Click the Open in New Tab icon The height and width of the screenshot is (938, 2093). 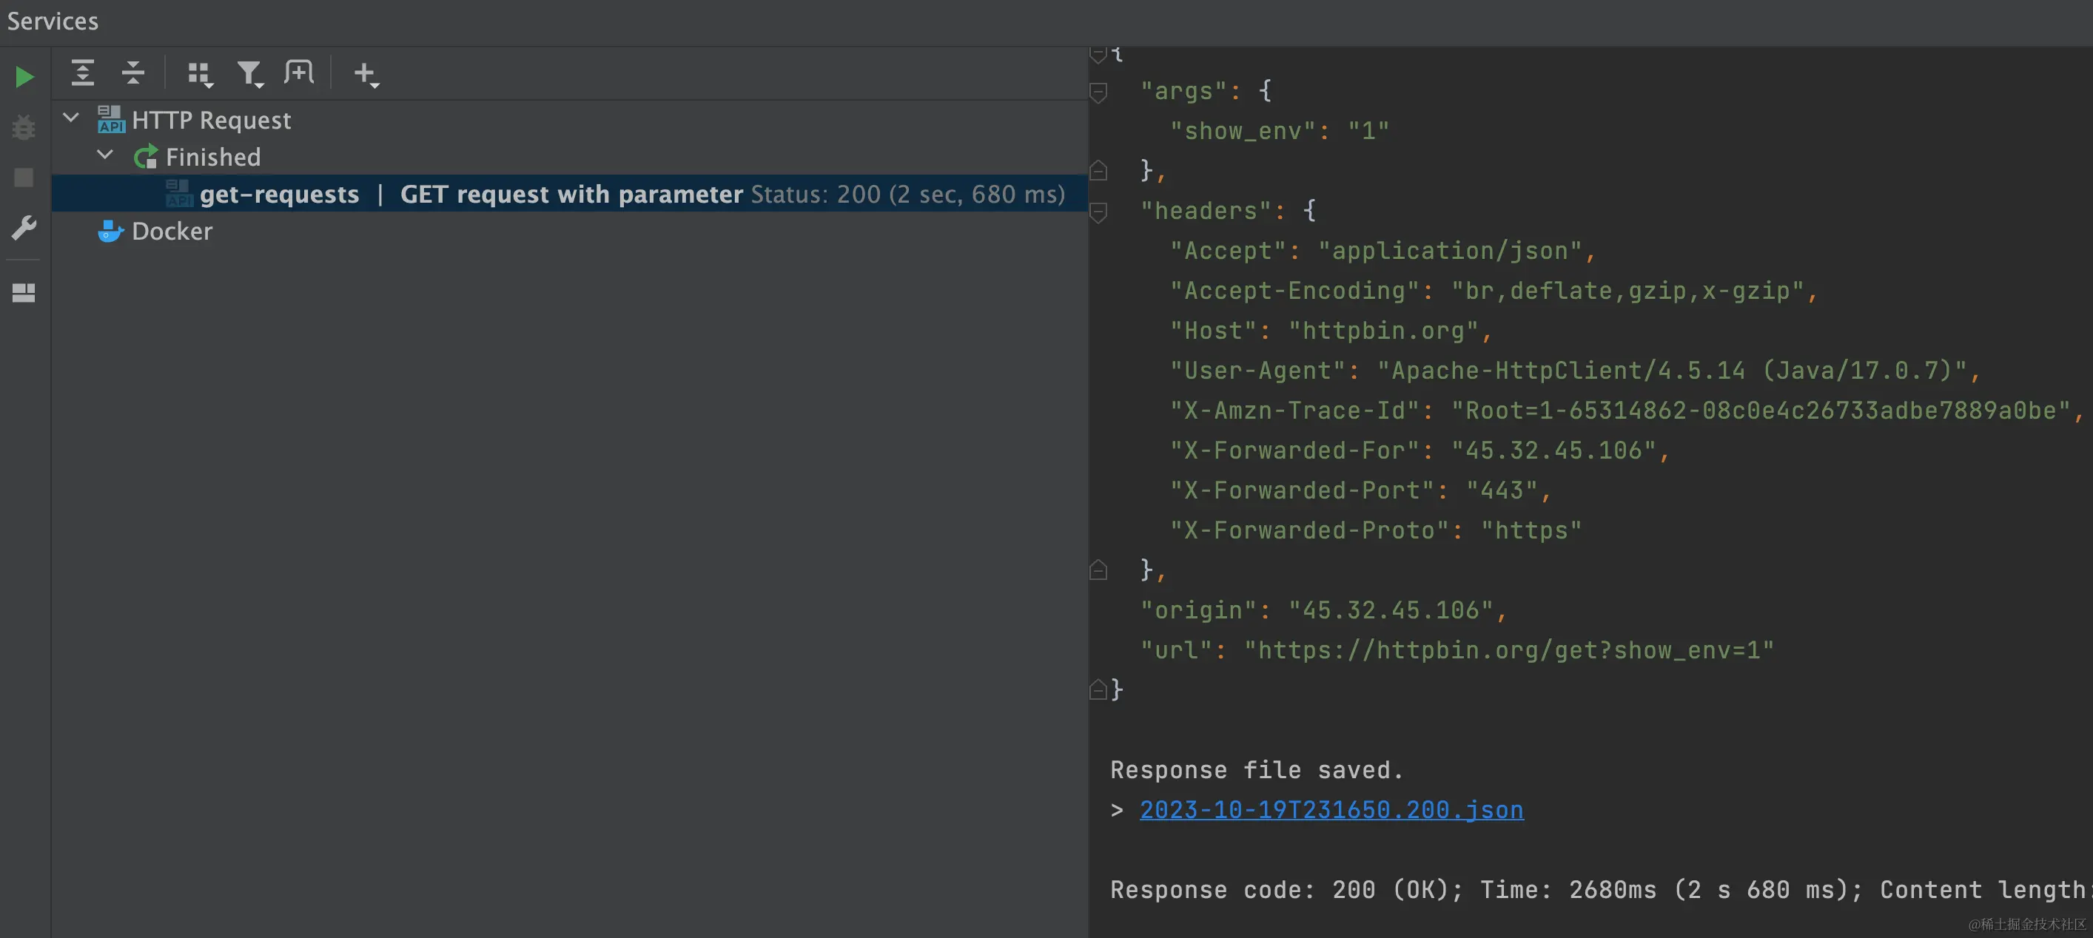pyautogui.click(x=299, y=72)
